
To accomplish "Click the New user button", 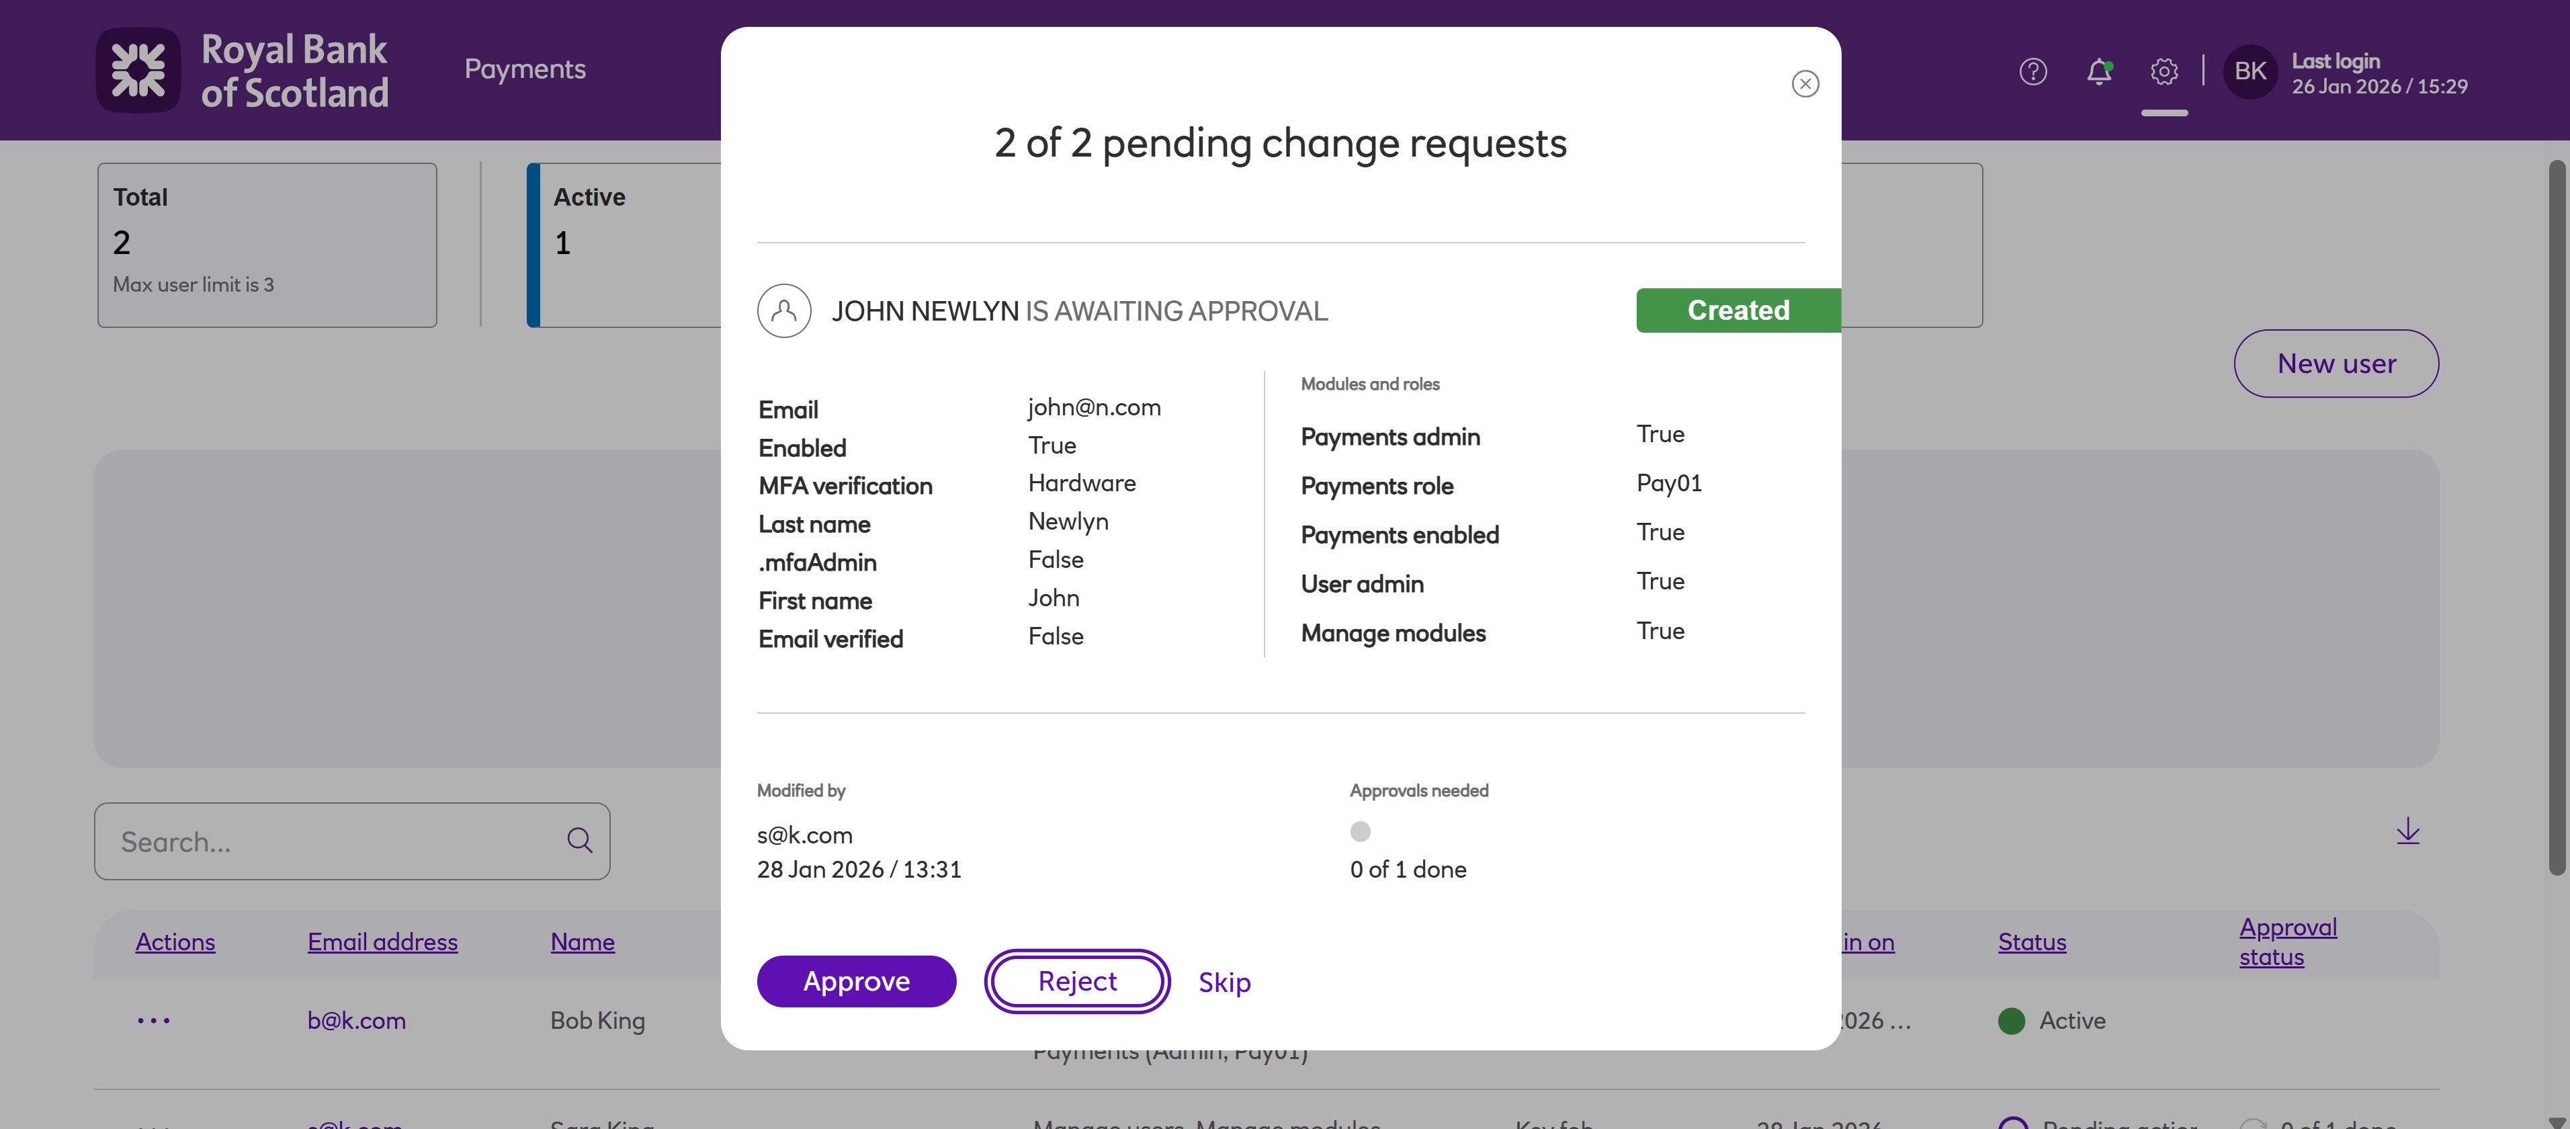I will pyautogui.click(x=2336, y=364).
